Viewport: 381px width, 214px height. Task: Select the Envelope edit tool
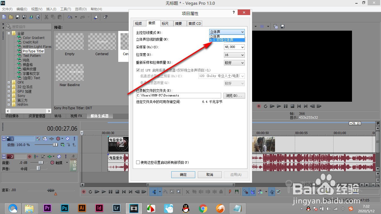pyautogui.click(x=165, y=192)
